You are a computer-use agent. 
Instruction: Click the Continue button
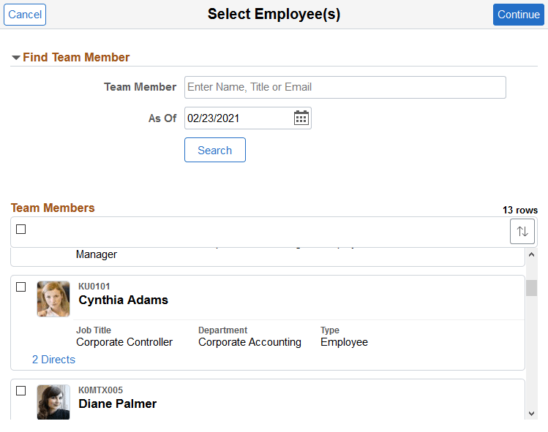click(x=518, y=15)
